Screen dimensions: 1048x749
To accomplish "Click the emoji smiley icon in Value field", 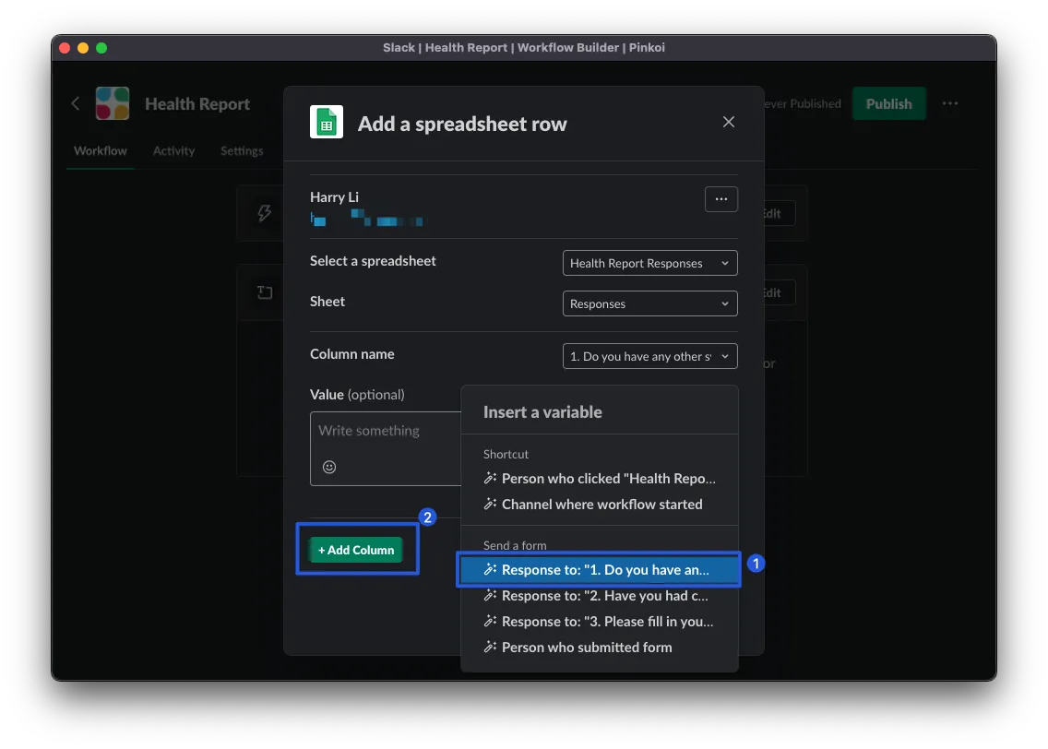I will pos(329,467).
